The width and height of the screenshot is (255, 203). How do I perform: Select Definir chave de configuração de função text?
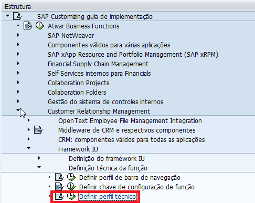pos(137,187)
